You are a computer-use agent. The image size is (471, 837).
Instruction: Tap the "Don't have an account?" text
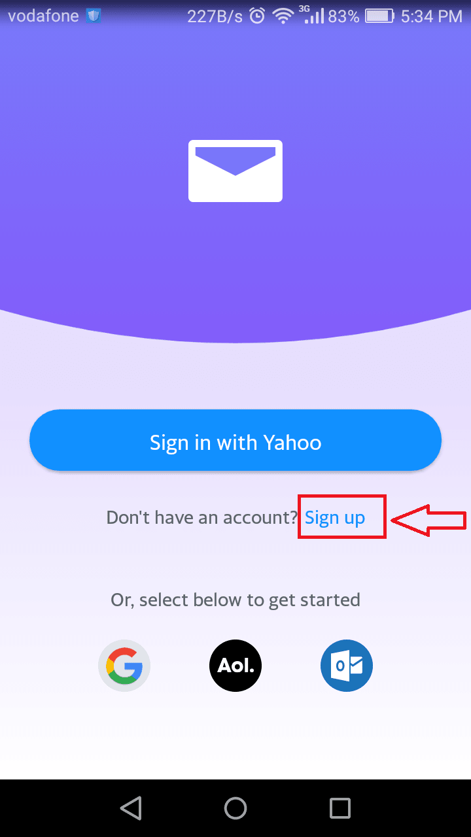coord(202,518)
